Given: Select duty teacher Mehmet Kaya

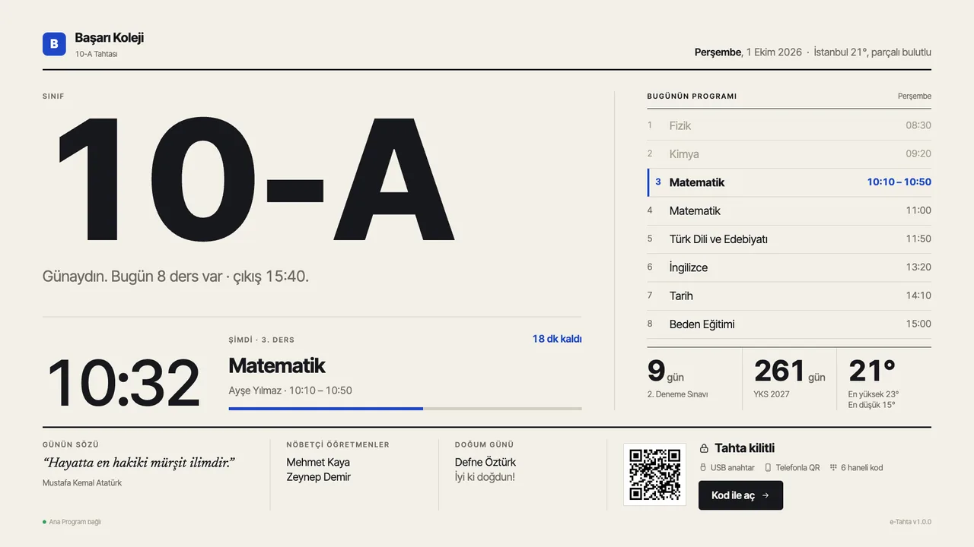Looking at the screenshot, I should coord(318,462).
